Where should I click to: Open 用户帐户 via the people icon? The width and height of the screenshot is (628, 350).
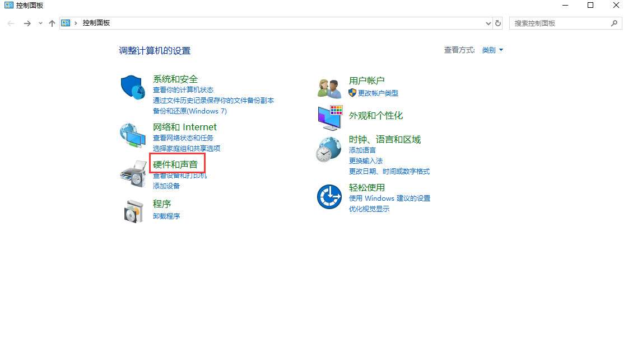329,87
